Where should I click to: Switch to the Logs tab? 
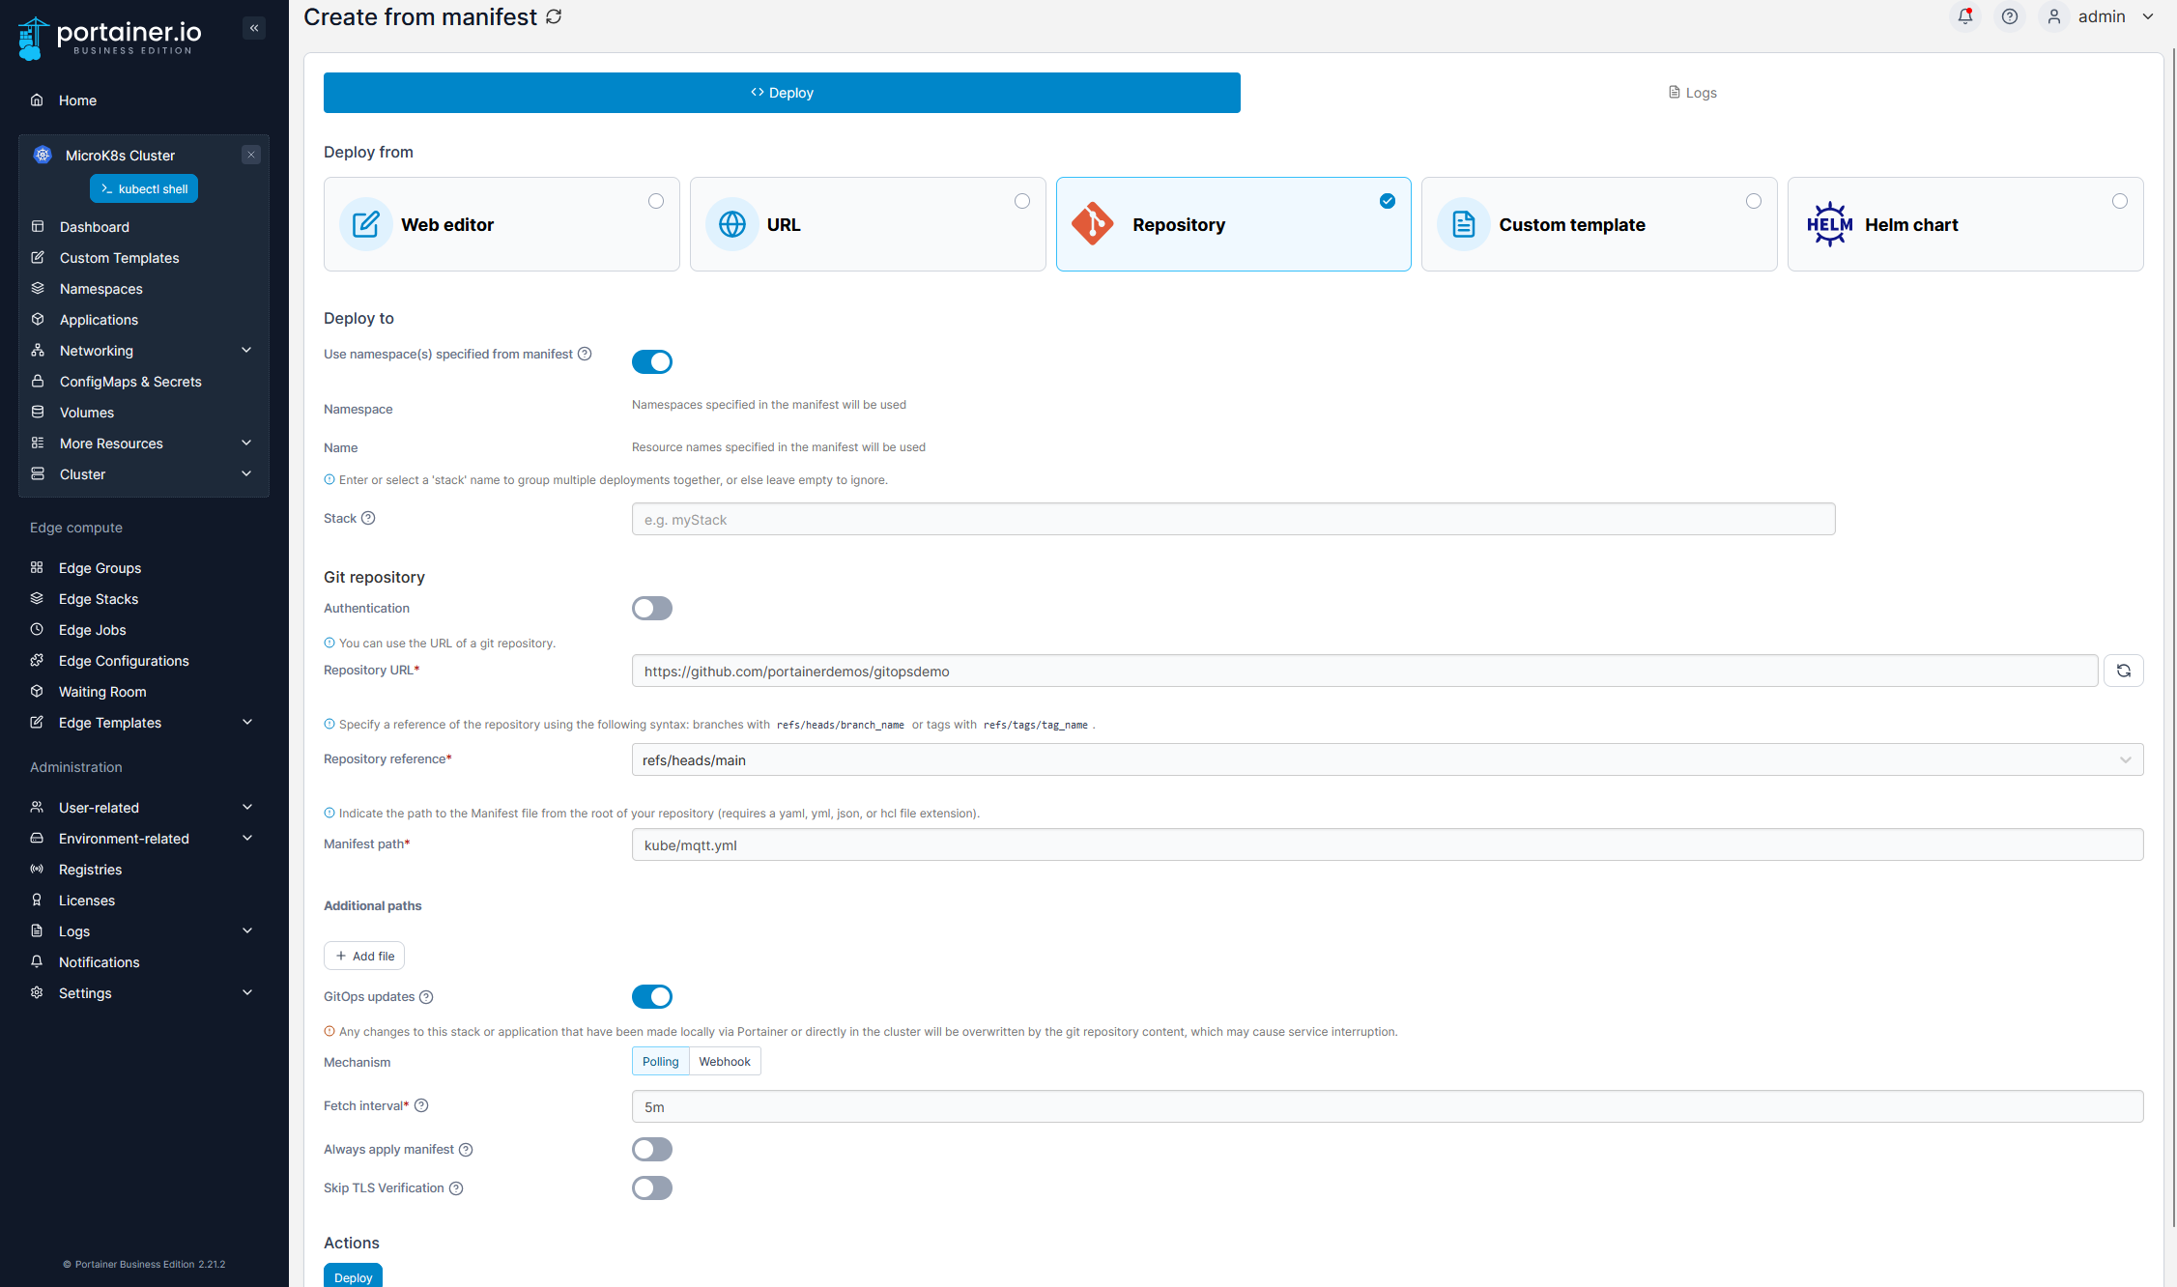click(x=1691, y=92)
